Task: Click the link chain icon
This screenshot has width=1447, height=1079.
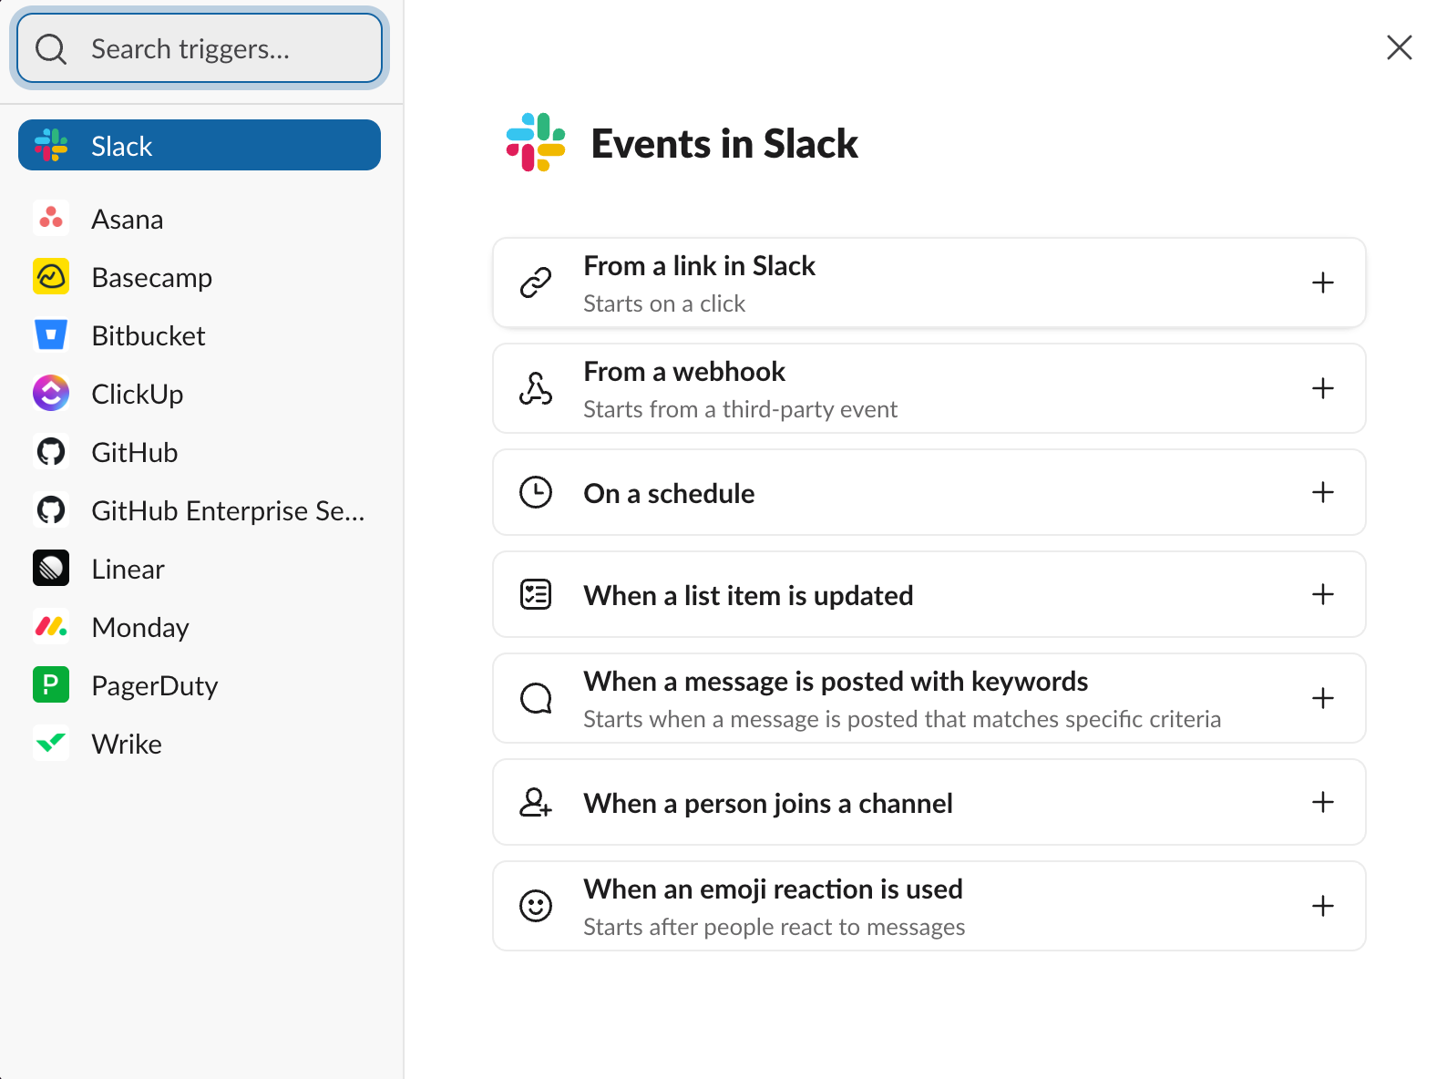Action: (536, 283)
